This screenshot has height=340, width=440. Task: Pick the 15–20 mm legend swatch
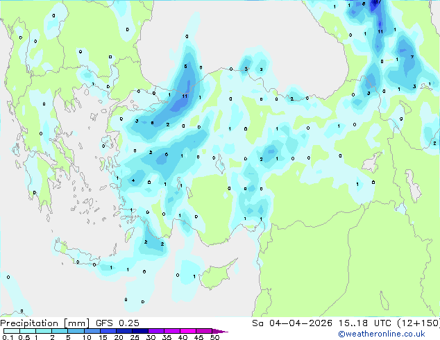pos(108,331)
